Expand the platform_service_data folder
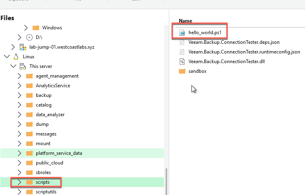 pyautogui.click(x=19, y=153)
